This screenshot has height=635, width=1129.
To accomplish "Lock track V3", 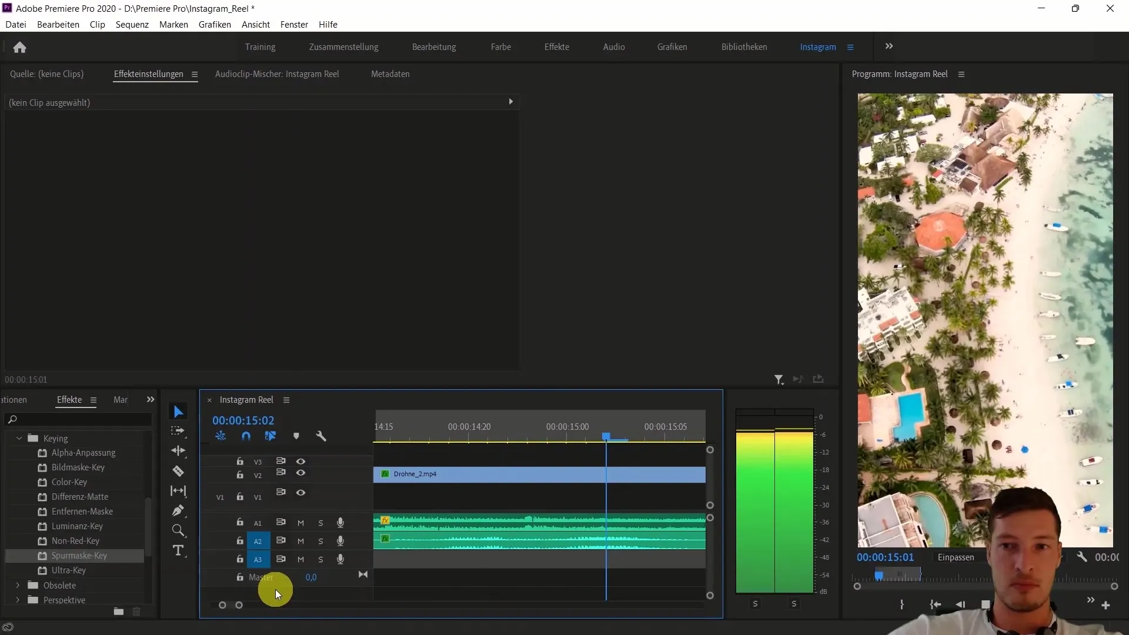I will pos(240,462).
